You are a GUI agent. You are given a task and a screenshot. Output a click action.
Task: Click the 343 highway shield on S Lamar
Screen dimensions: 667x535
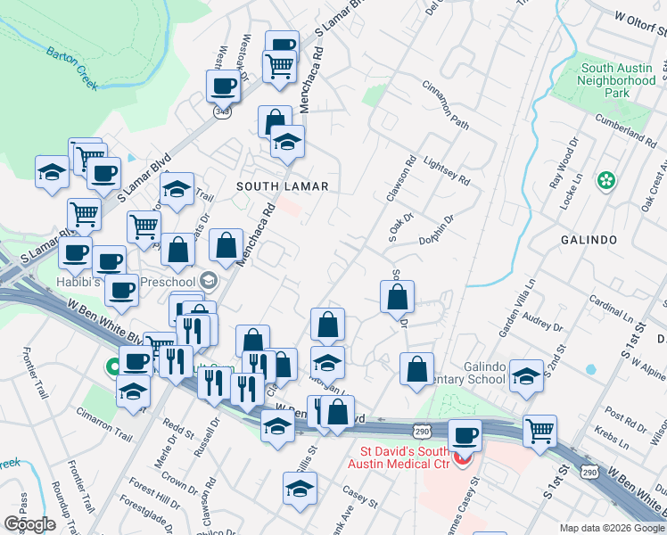[x=222, y=111]
